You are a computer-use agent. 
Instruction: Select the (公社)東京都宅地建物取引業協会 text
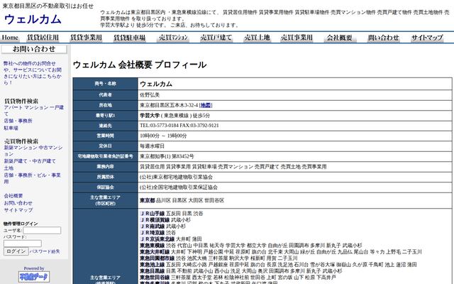point(177,177)
